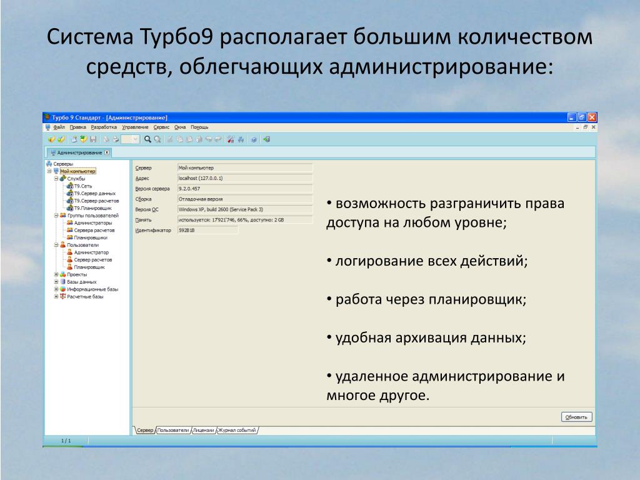
Task: Collapse the Пользователи tree node
Action: (56, 245)
